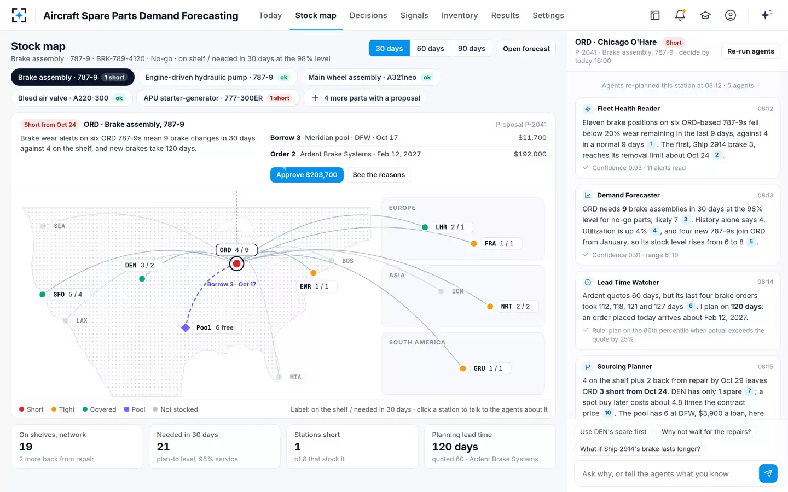The width and height of the screenshot is (788, 492).
Task: Click the AI sparkle icon
Action: 766,15
